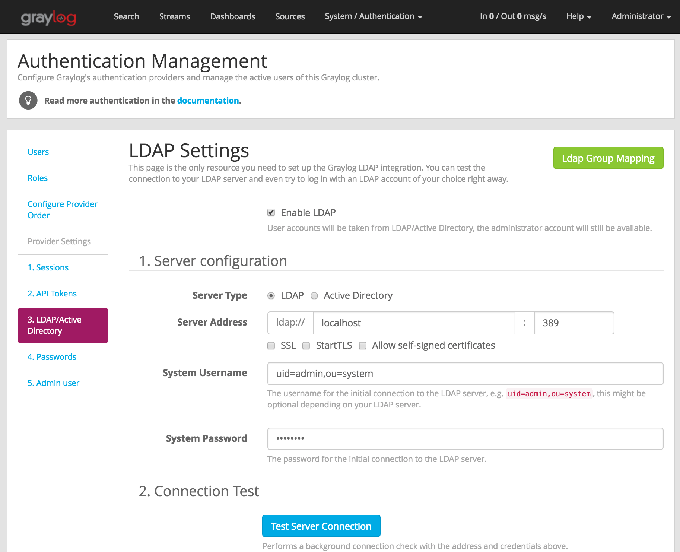
Task: Check Allow self-signed certificates
Action: point(363,346)
